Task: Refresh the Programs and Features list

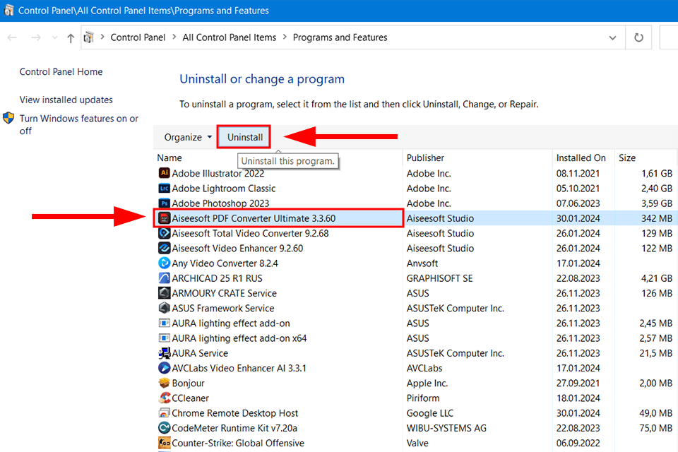Action: point(638,37)
